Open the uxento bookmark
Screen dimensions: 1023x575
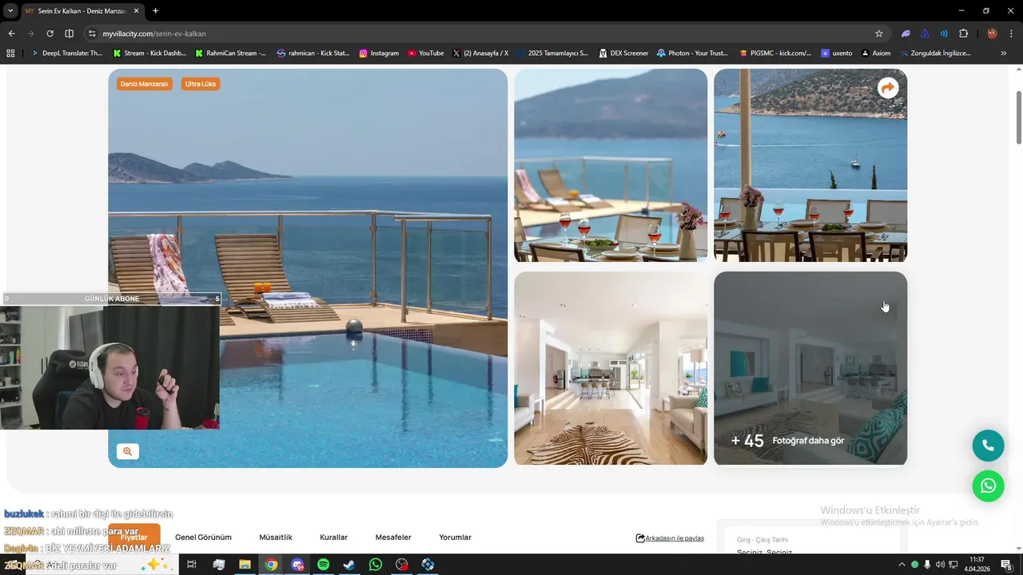[x=837, y=54]
